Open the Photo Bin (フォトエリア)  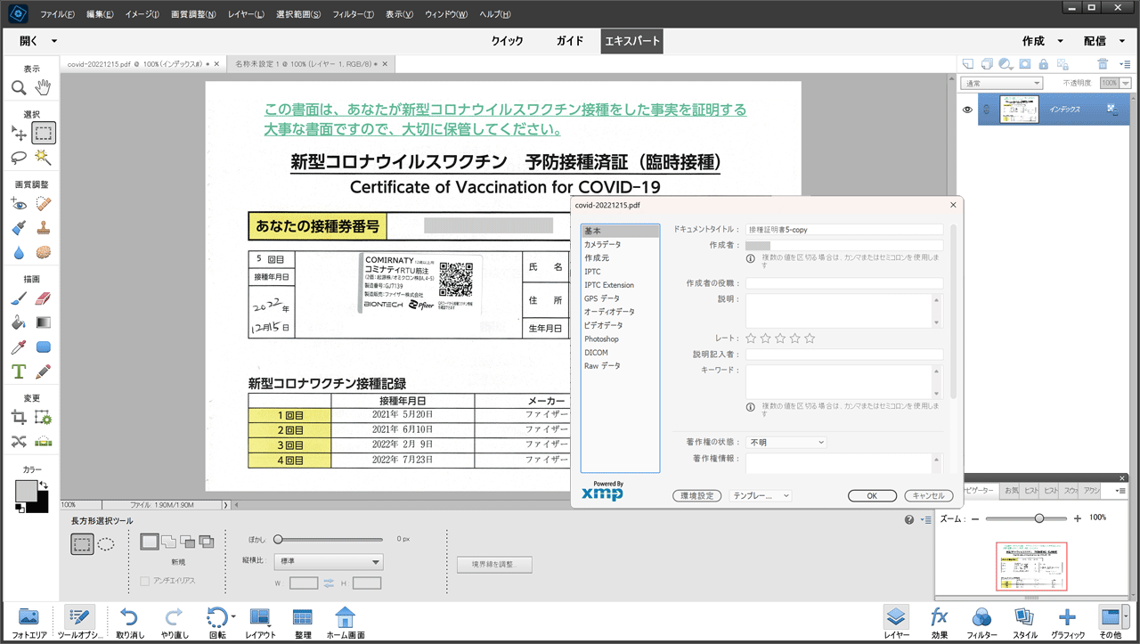(29, 621)
